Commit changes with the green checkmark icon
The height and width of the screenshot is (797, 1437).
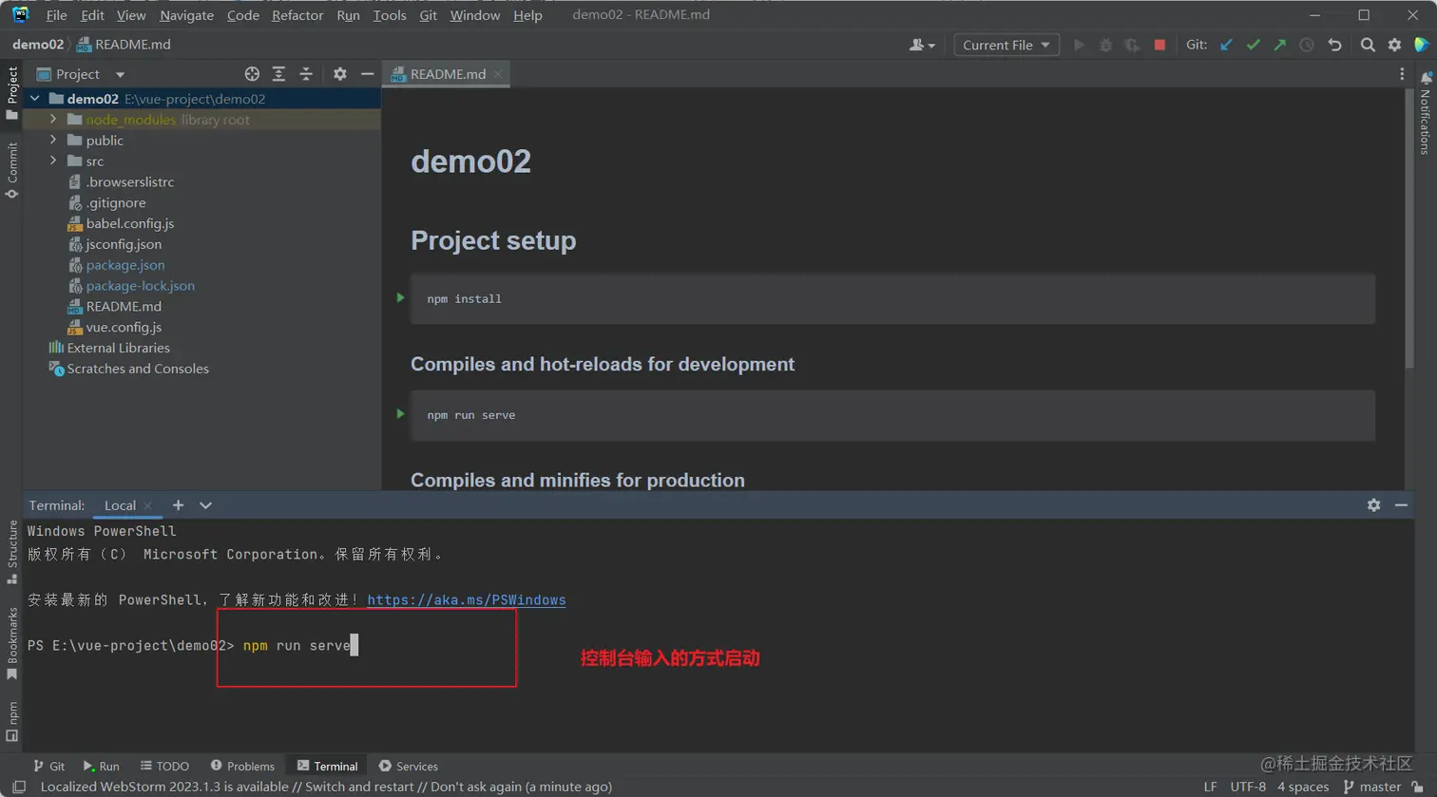tap(1253, 45)
